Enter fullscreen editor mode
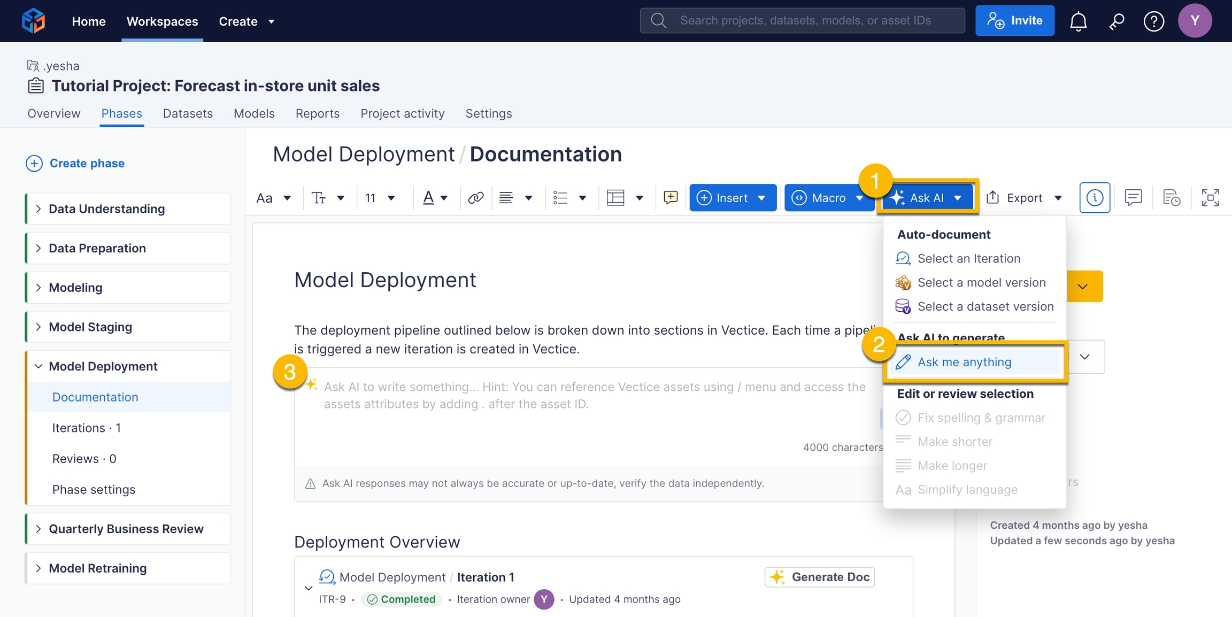This screenshot has width=1232, height=617. coord(1210,198)
